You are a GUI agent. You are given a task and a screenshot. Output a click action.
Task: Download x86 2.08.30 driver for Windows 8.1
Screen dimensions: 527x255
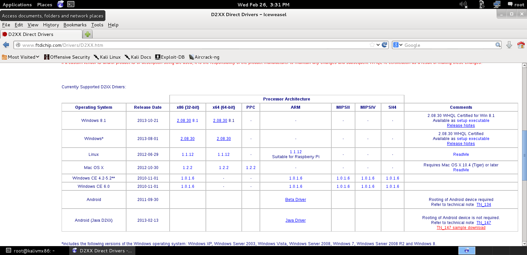pyautogui.click(x=184, y=121)
